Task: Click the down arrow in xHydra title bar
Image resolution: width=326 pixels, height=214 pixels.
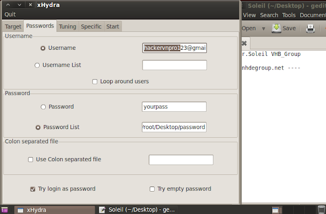Action: (19, 5)
